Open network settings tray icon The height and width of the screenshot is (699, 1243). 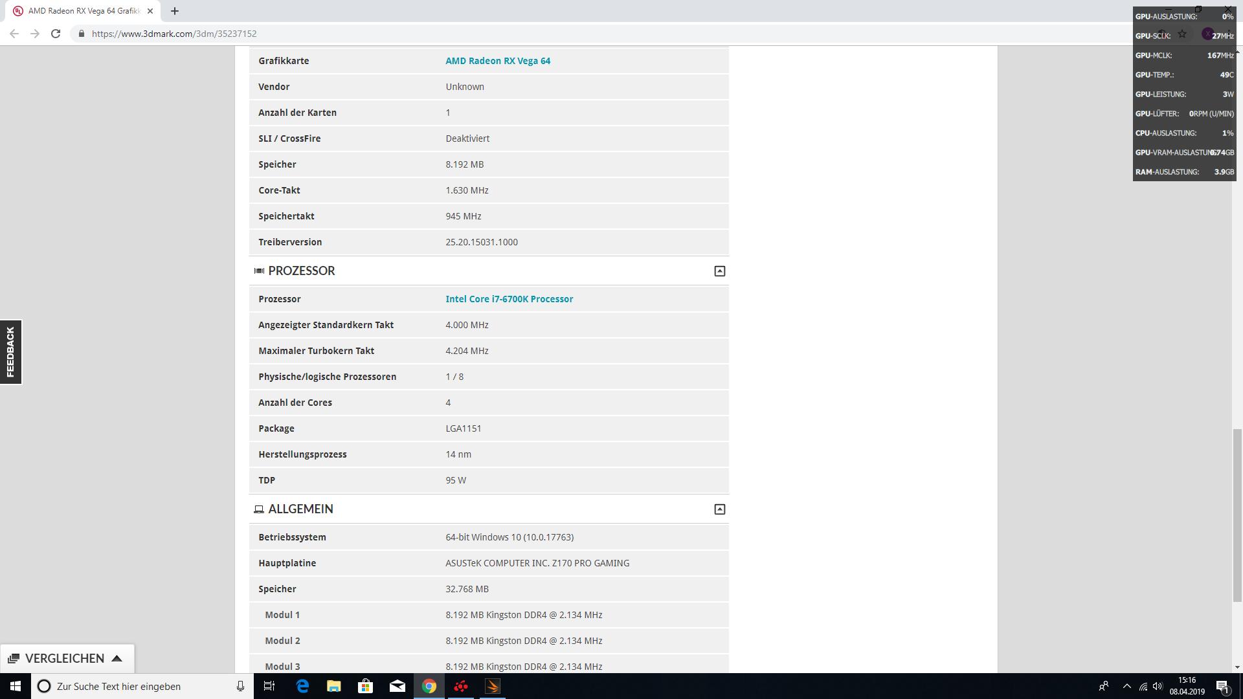pyautogui.click(x=1143, y=686)
